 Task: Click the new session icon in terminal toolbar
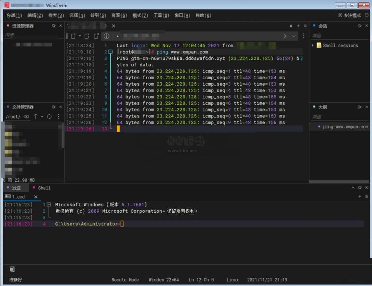73,36
